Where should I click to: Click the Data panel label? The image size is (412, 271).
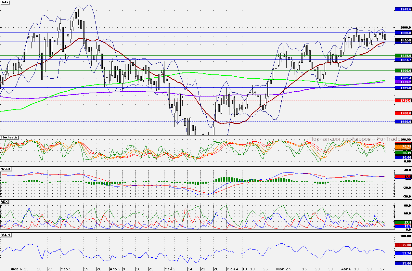click(x=5, y=2)
